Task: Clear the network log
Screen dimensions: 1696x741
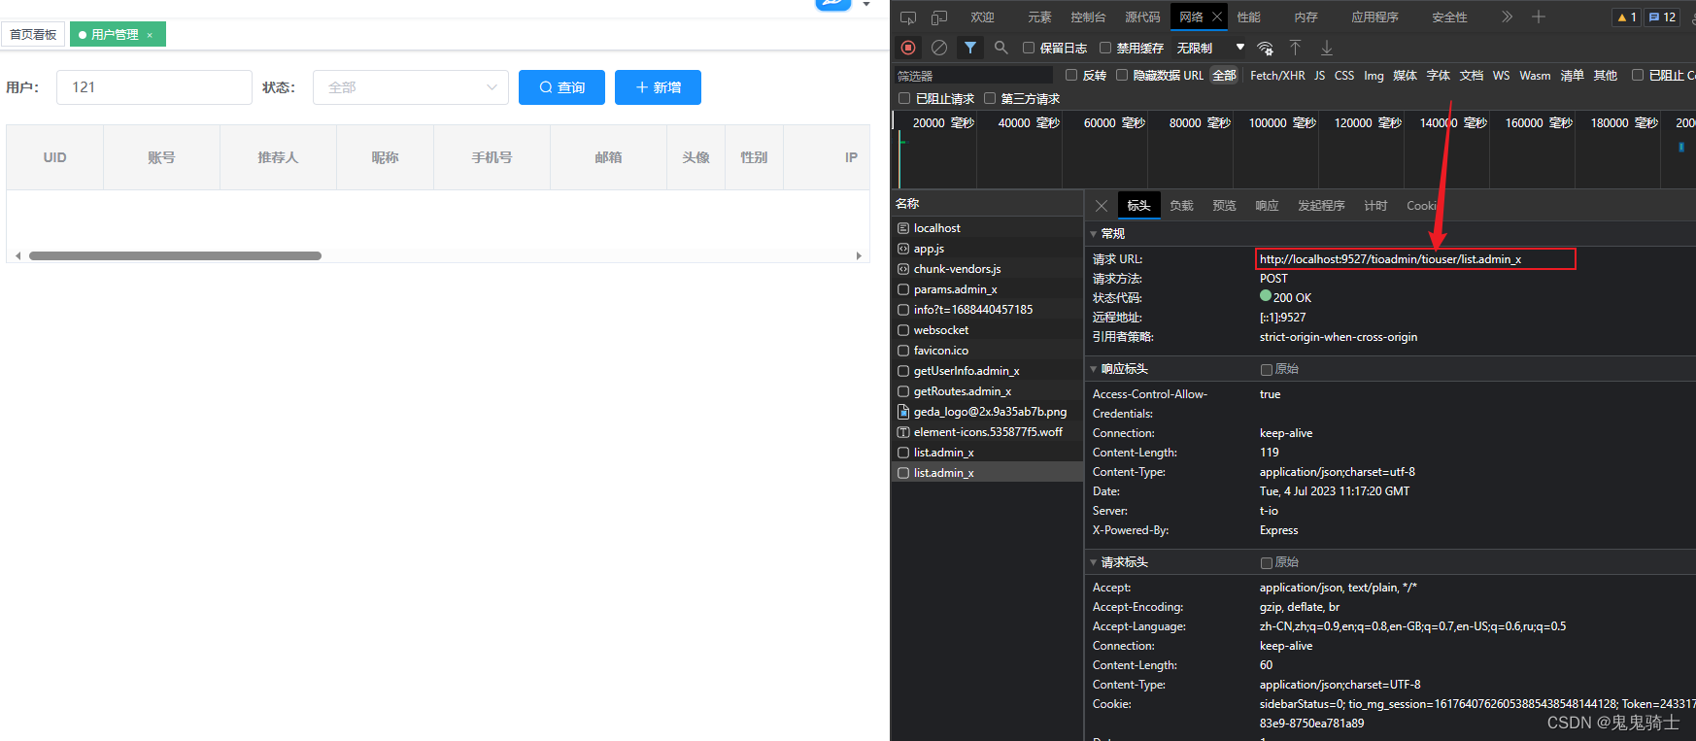Action: click(939, 48)
